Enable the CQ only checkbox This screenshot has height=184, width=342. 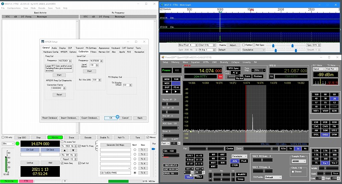(x=3, y=137)
